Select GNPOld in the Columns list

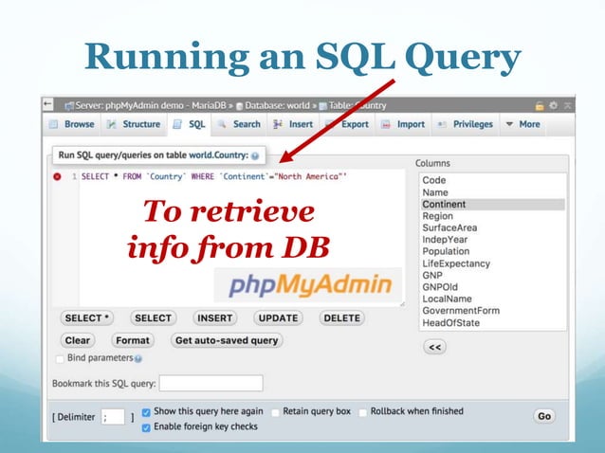pyautogui.click(x=492, y=287)
